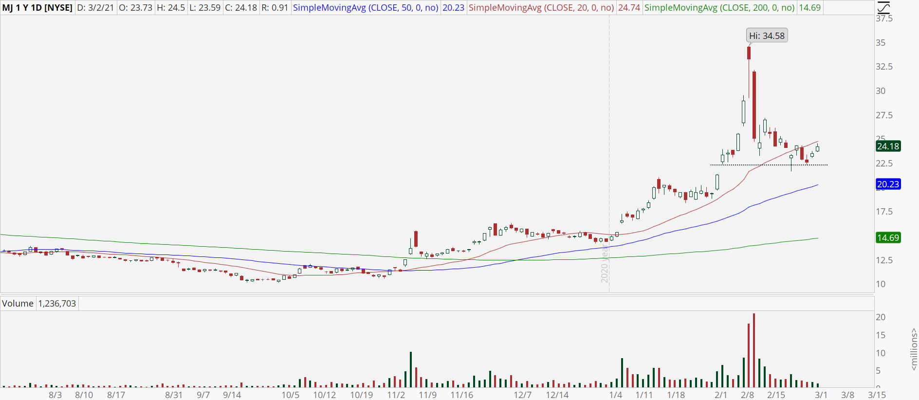Screen dimensions: 919x400
Task: Click the volume value 1,236,703
Action: pos(57,304)
